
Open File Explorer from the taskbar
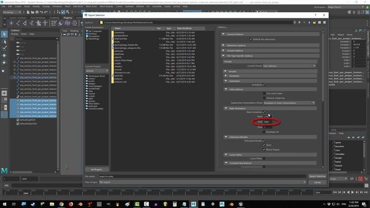coord(52,204)
